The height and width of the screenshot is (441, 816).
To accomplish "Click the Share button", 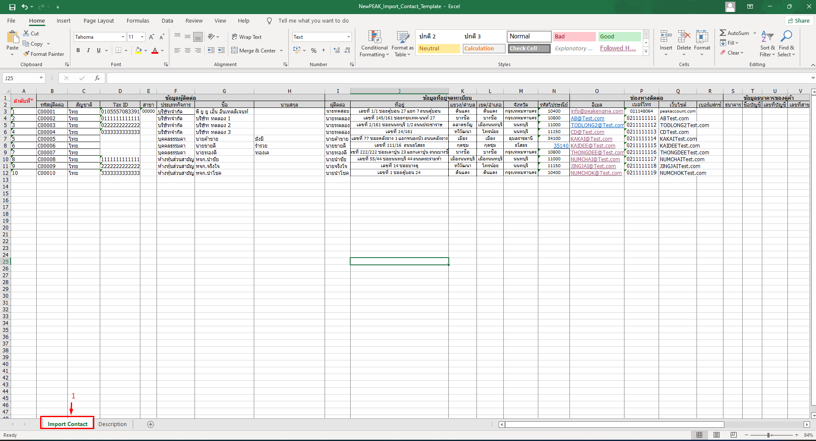I will click(x=799, y=20).
